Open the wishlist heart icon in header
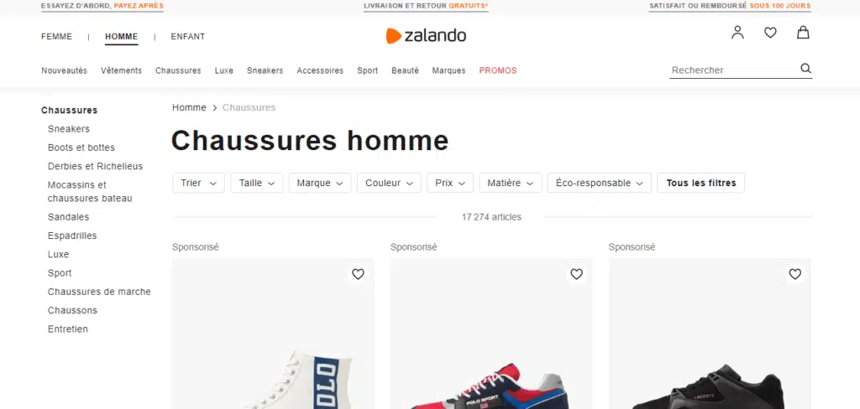This screenshot has width=860, height=409. click(771, 33)
